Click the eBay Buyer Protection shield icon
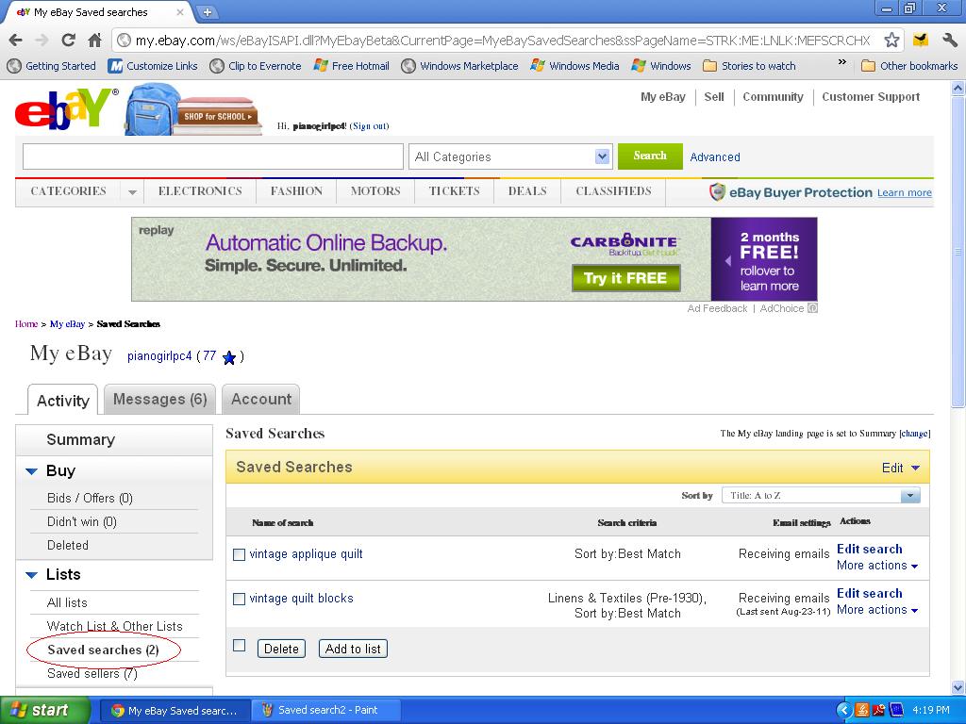This screenshot has width=966, height=724. [x=717, y=192]
